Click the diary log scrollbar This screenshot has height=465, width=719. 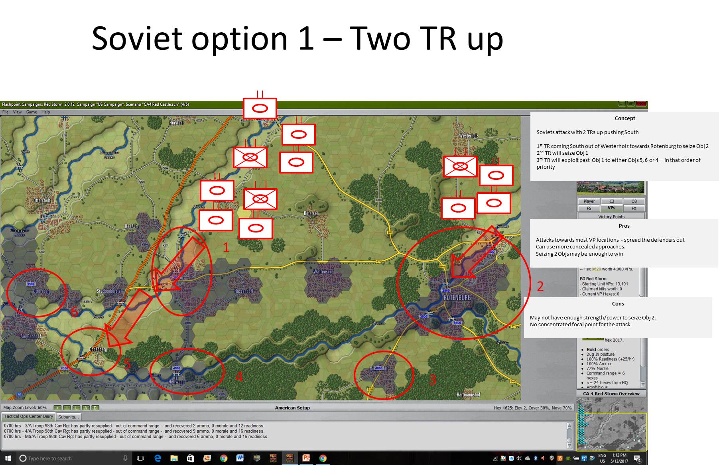569,435
